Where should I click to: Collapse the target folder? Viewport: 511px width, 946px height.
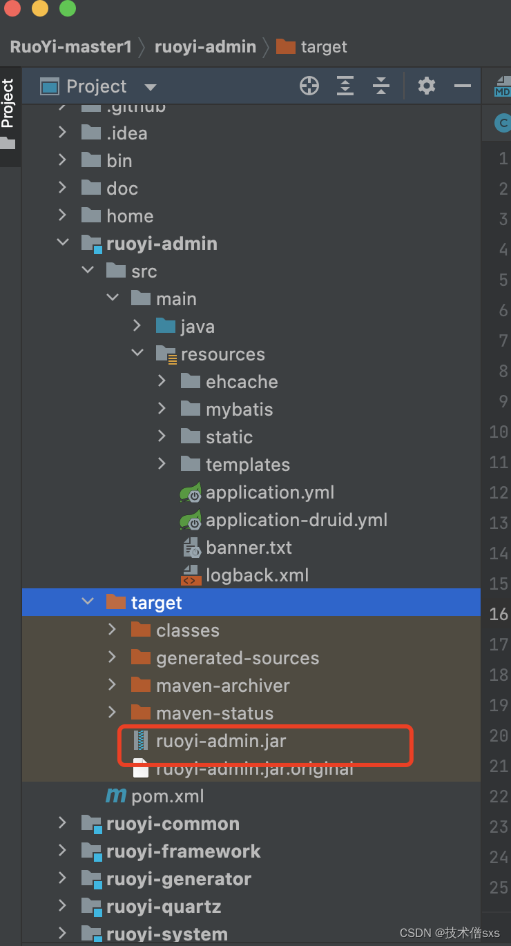[88, 602]
